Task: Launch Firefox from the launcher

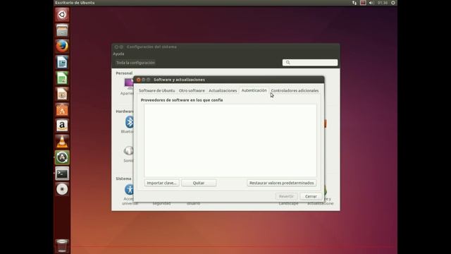Action: pyautogui.click(x=62, y=46)
